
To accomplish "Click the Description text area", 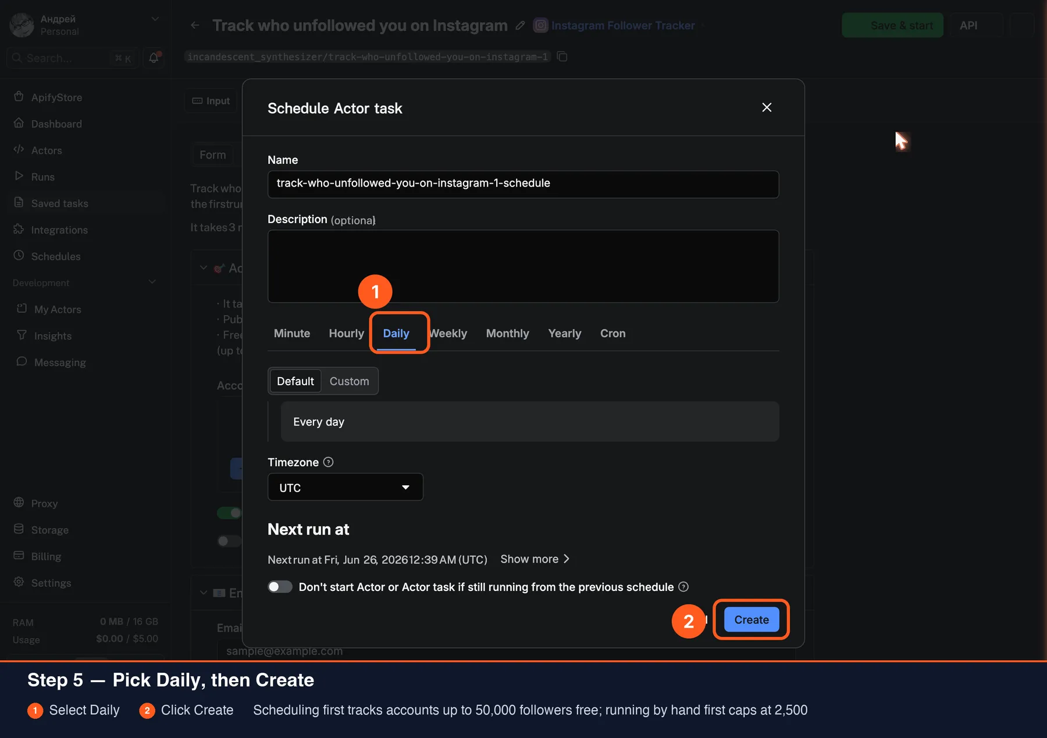I will tap(523, 266).
